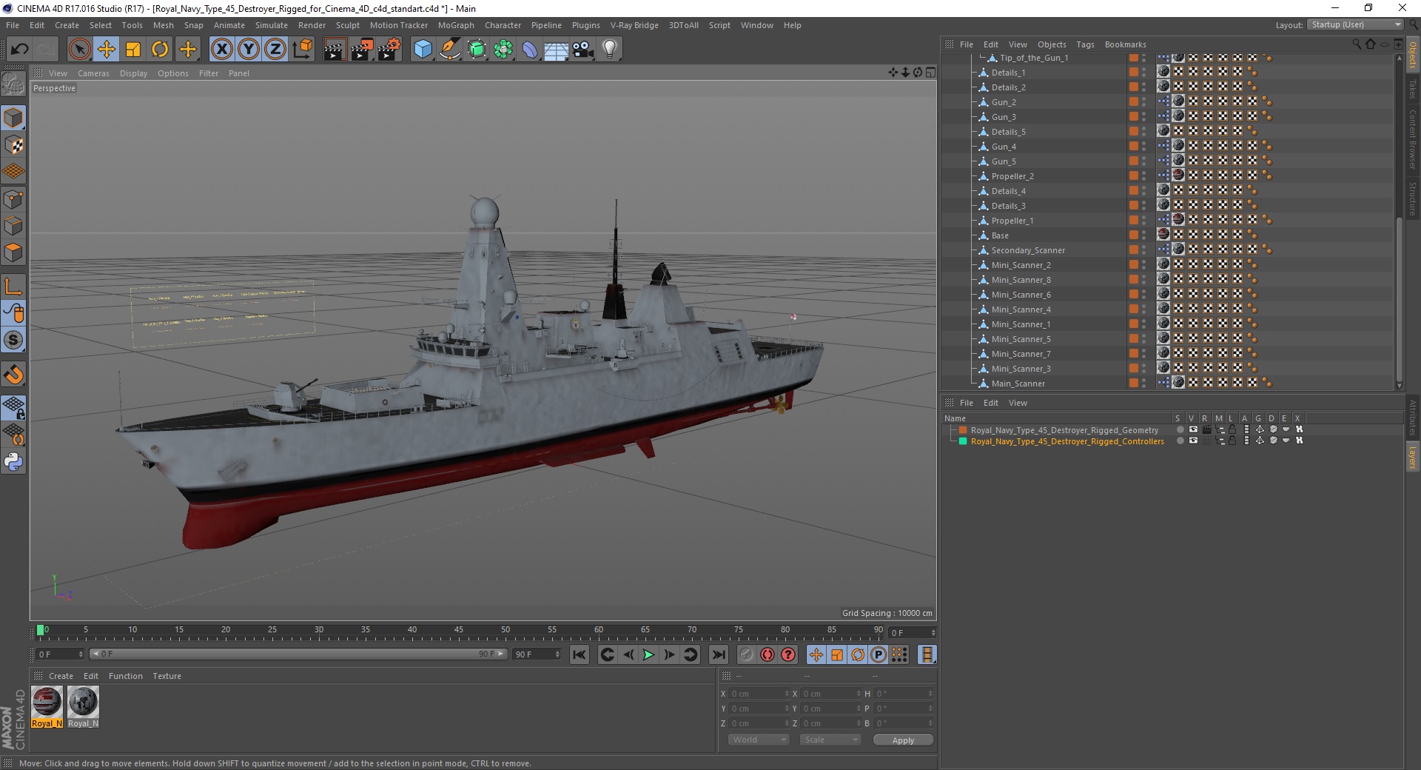The image size is (1421, 770).
Task: Click frame 45 on the timeline ruler
Action: pyautogui.click(x=459, y=632)
